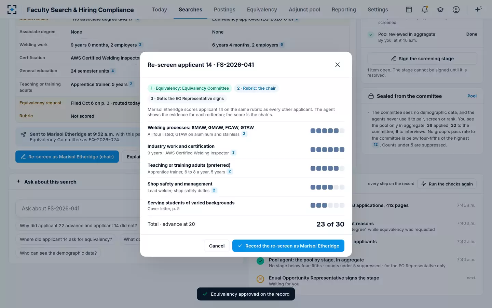Cancel the re-screen dialog
492x308 pixels.
coord(217,246)
